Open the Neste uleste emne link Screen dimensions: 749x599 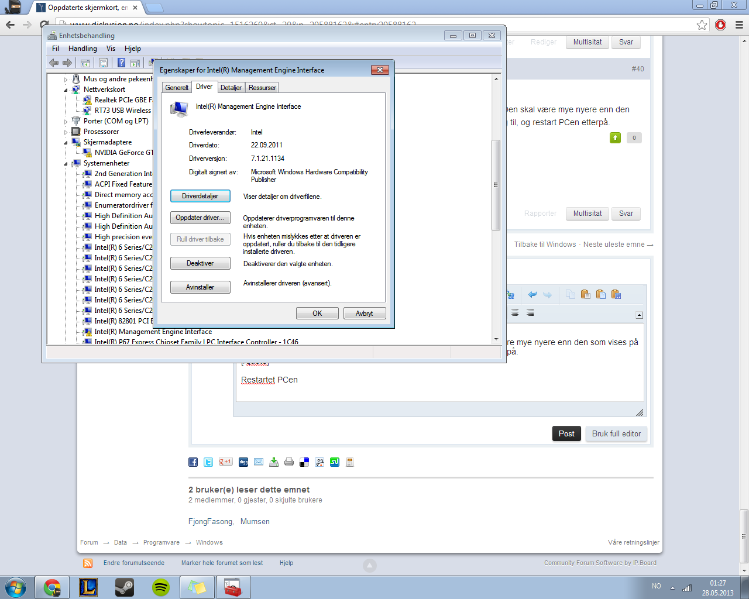click(x=618, y=245)
